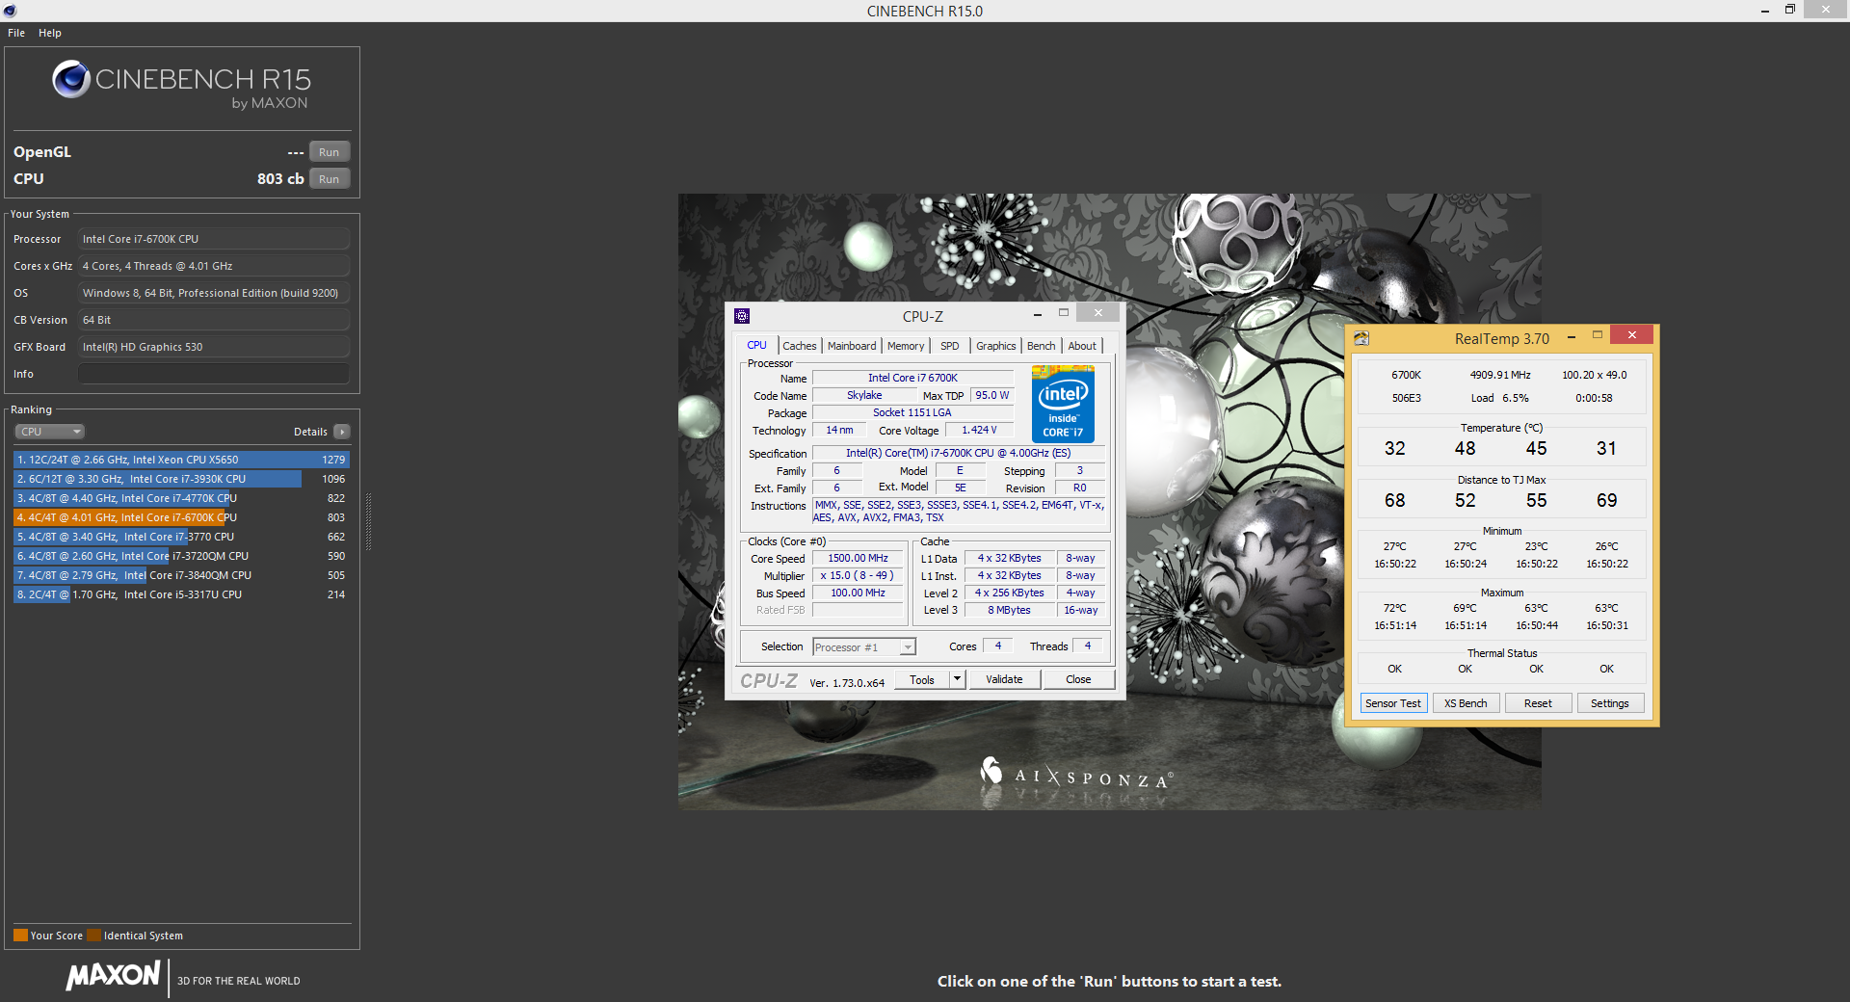Click the 803 cb CPU score
The image size is (1850, 1002).
tap(280, 179)
